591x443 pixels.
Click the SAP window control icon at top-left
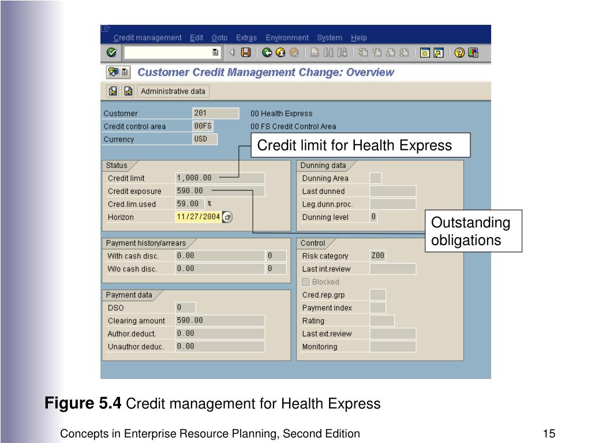pos(106,28)
